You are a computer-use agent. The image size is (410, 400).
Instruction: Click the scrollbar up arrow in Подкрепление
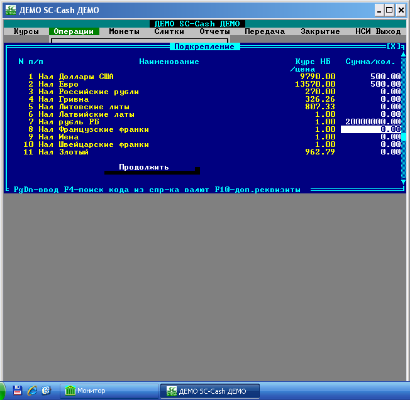[x=404, y=54]
